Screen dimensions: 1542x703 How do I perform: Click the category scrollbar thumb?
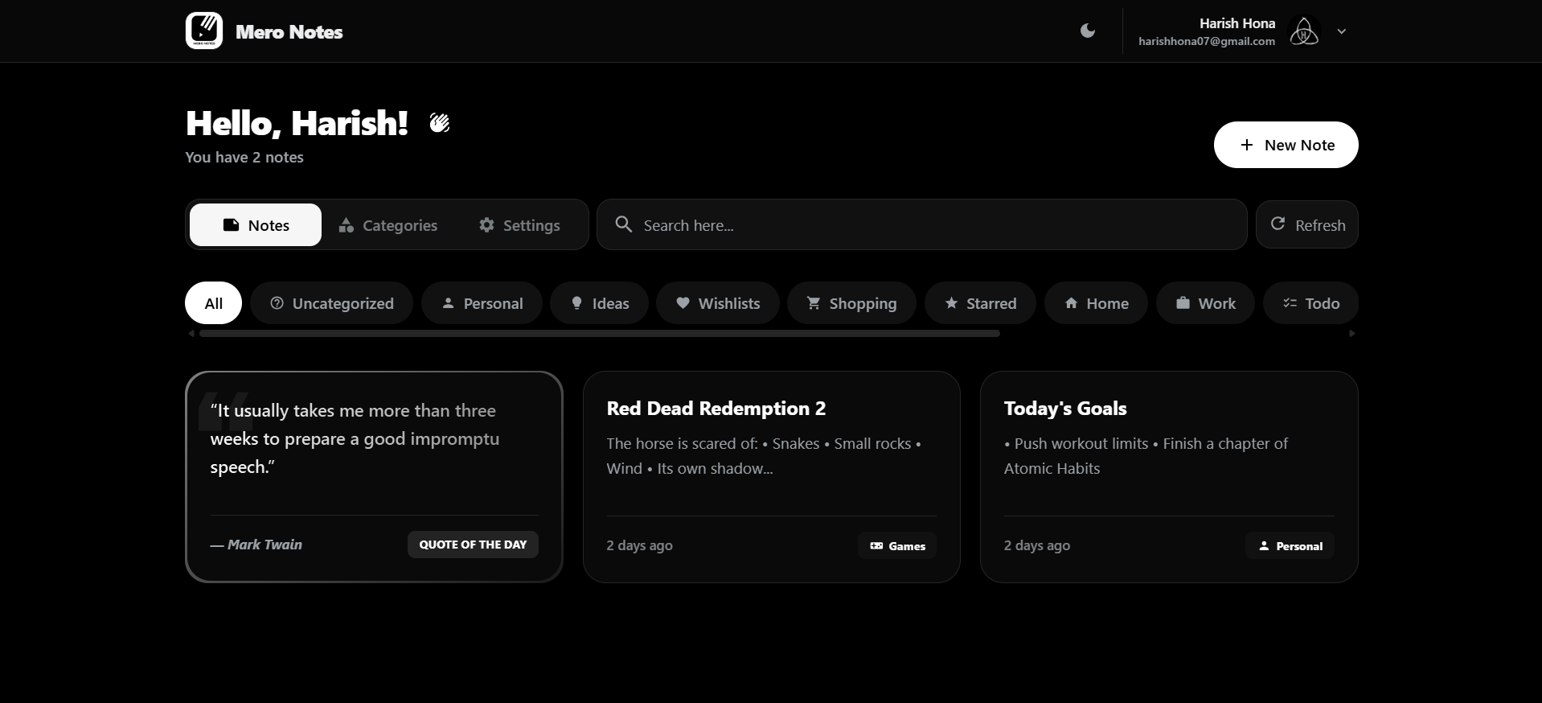tap(600, 333)
